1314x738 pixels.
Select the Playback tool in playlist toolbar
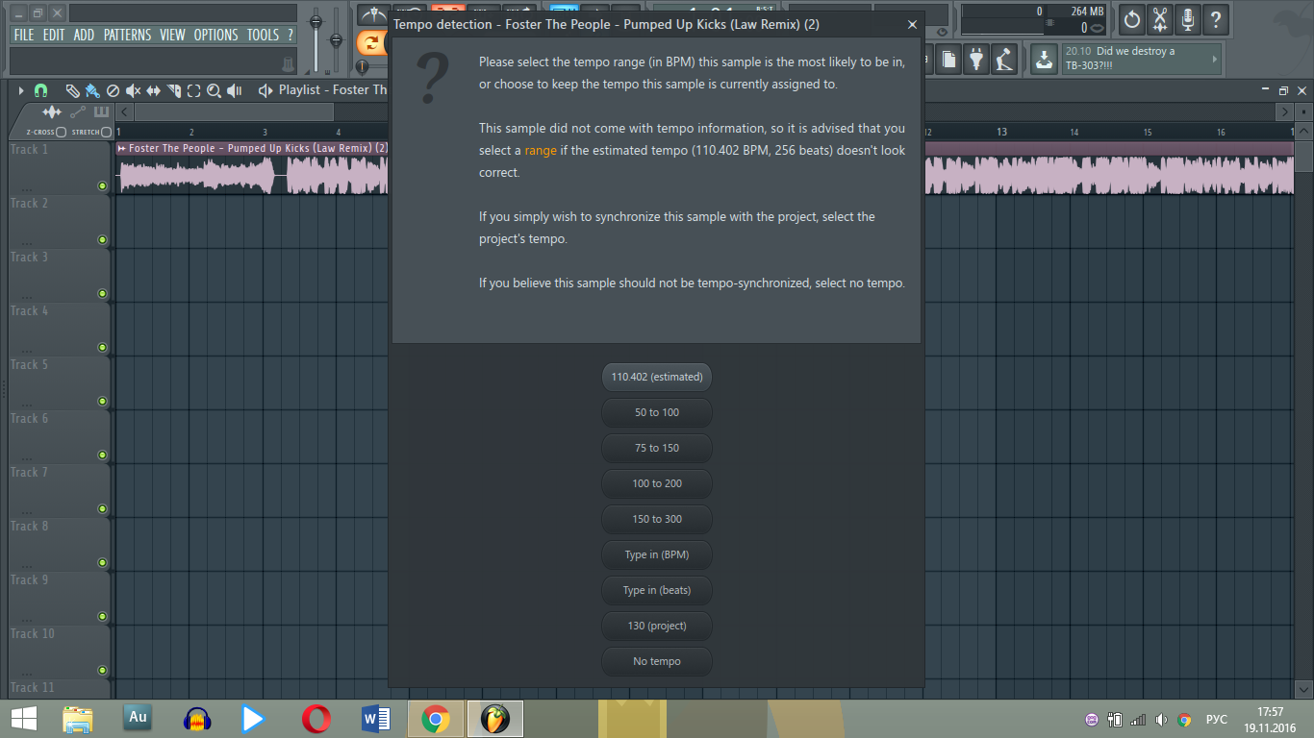pos(234,90)
